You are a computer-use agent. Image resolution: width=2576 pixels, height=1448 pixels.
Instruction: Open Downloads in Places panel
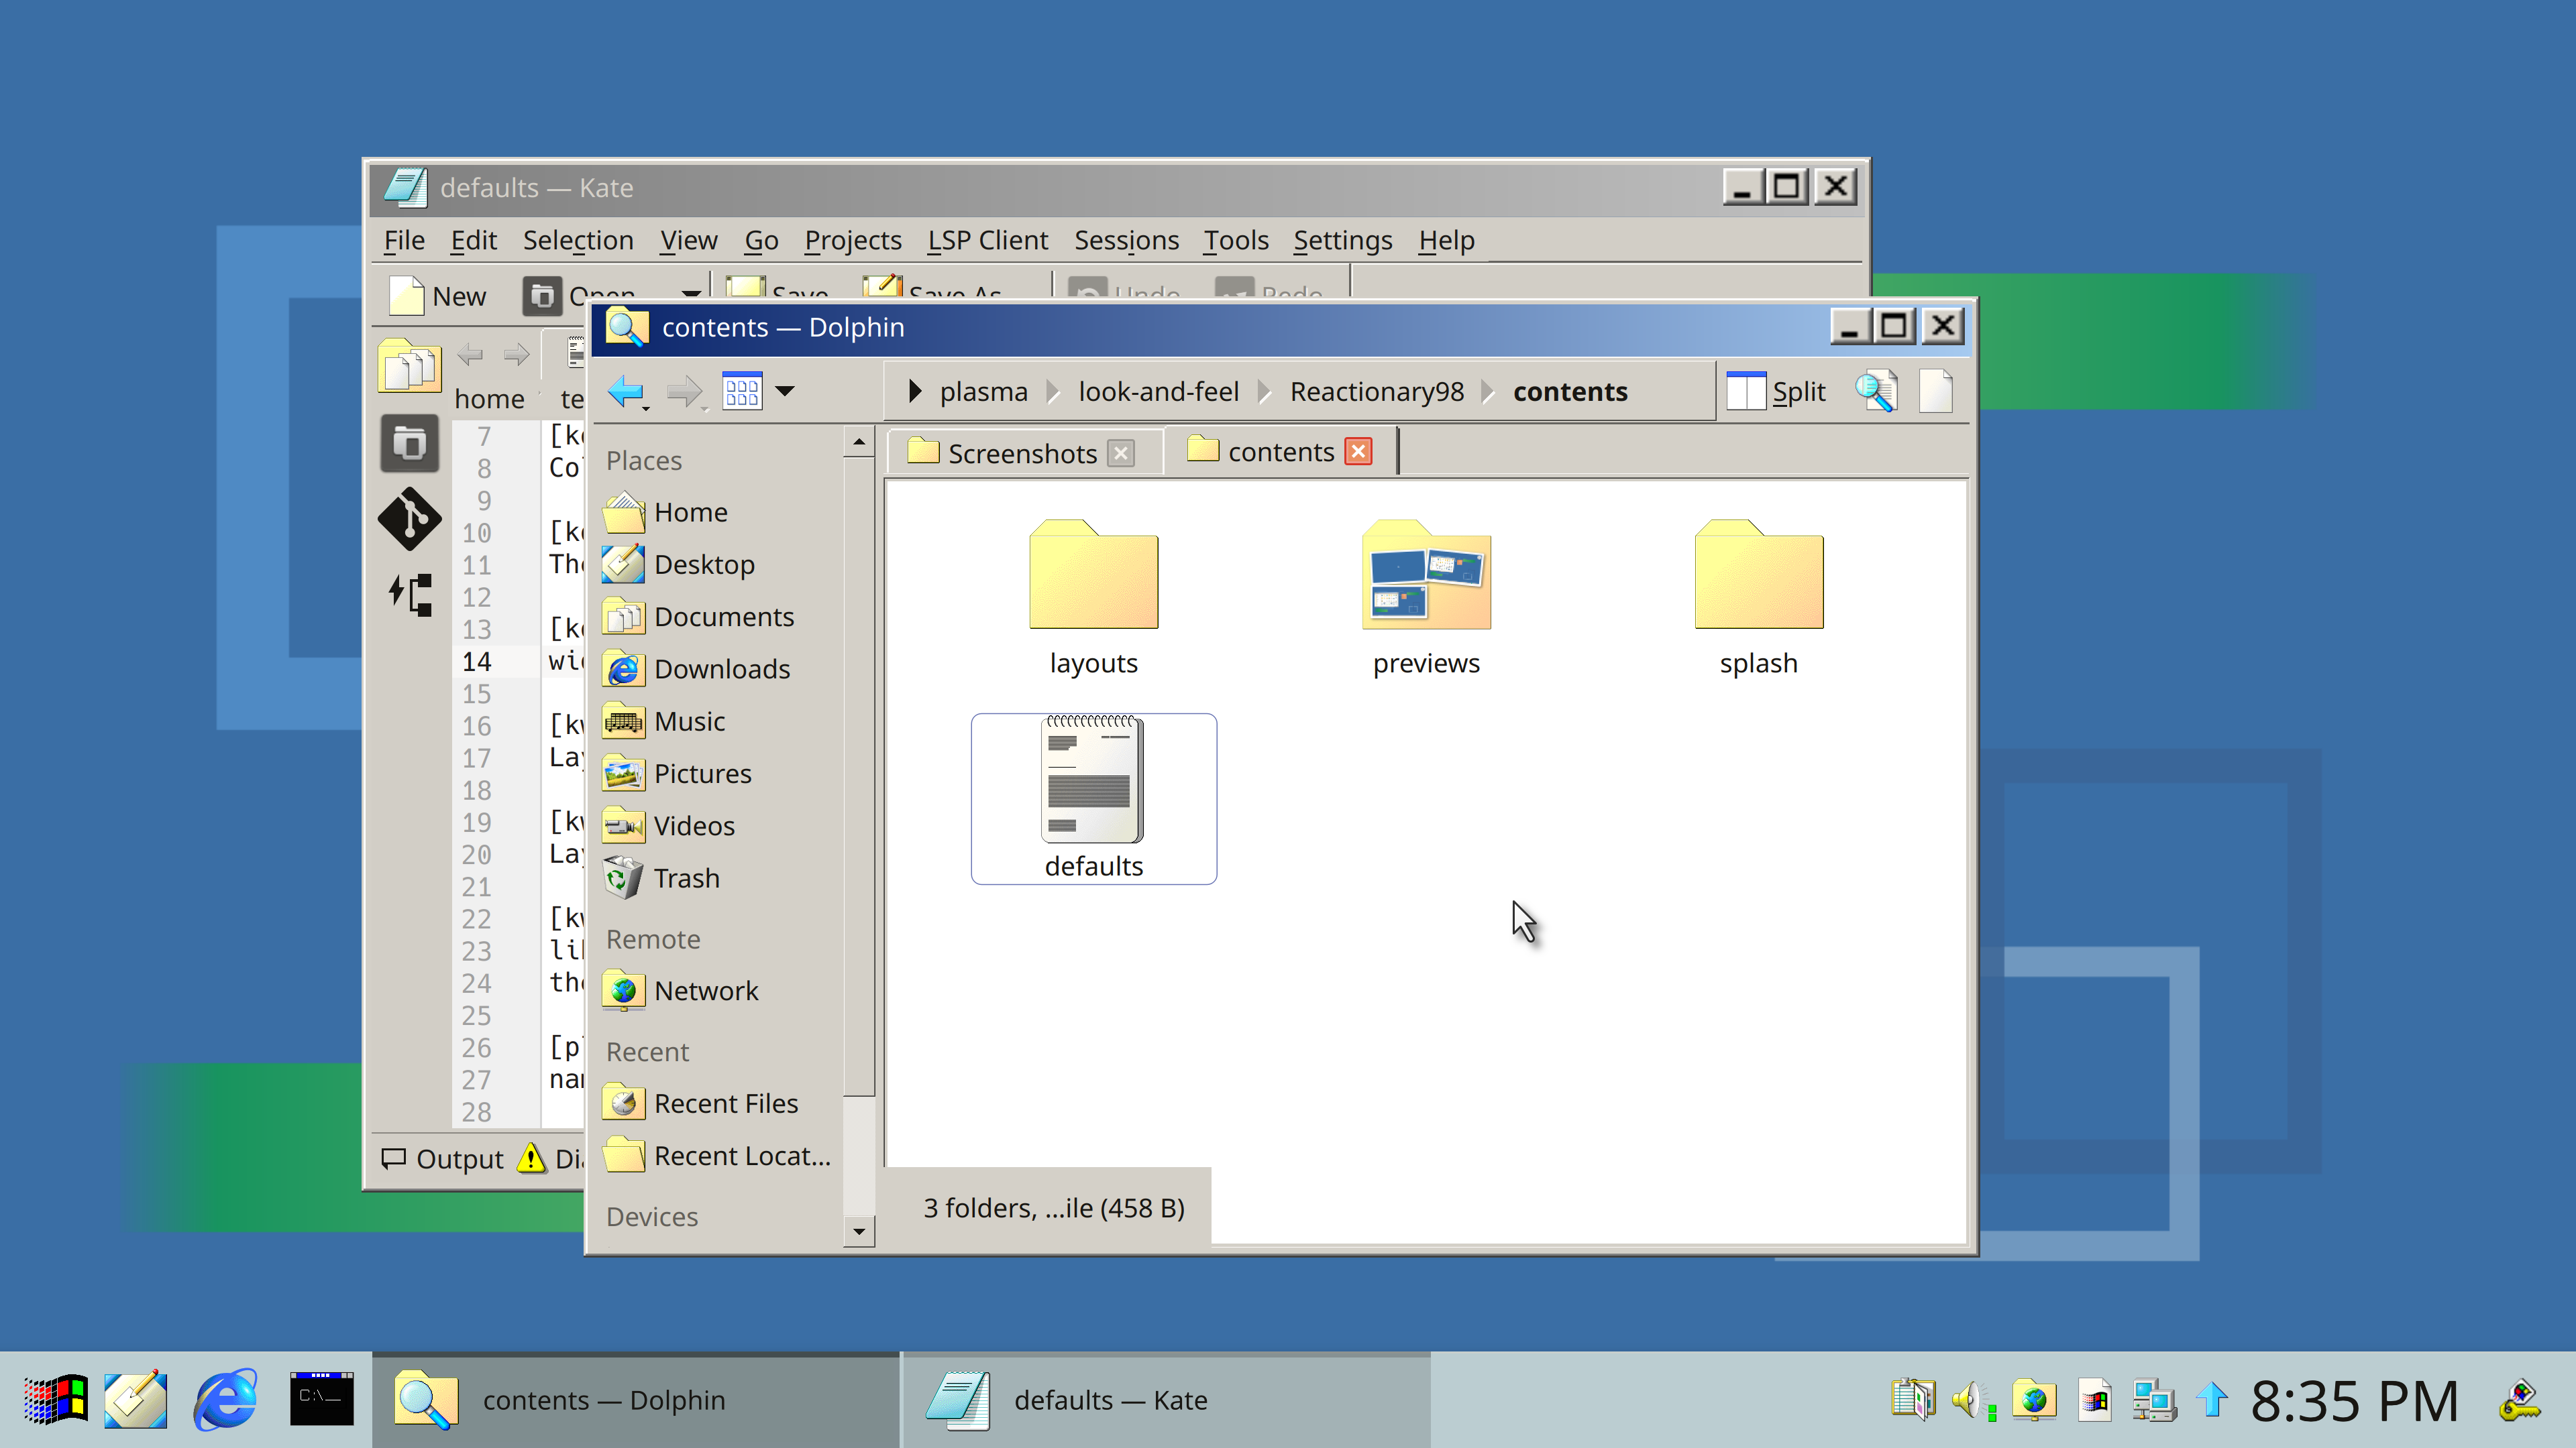point(721,670)
